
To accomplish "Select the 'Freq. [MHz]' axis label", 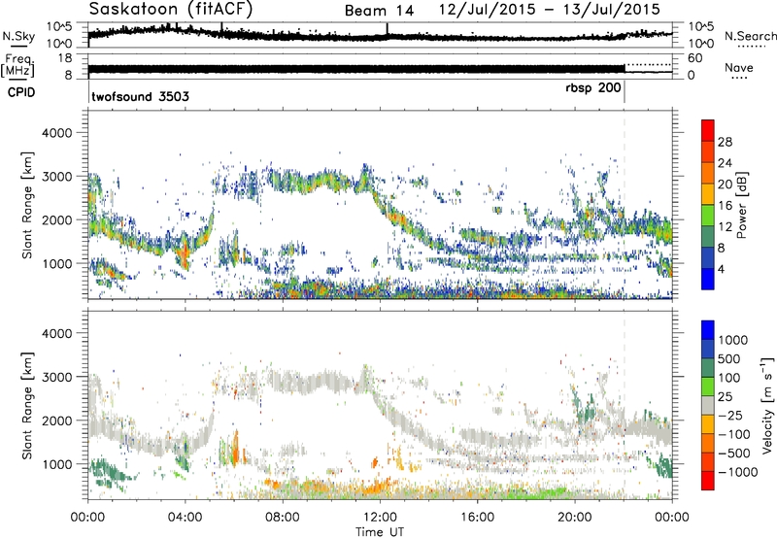I will click(x=18, y=65).
